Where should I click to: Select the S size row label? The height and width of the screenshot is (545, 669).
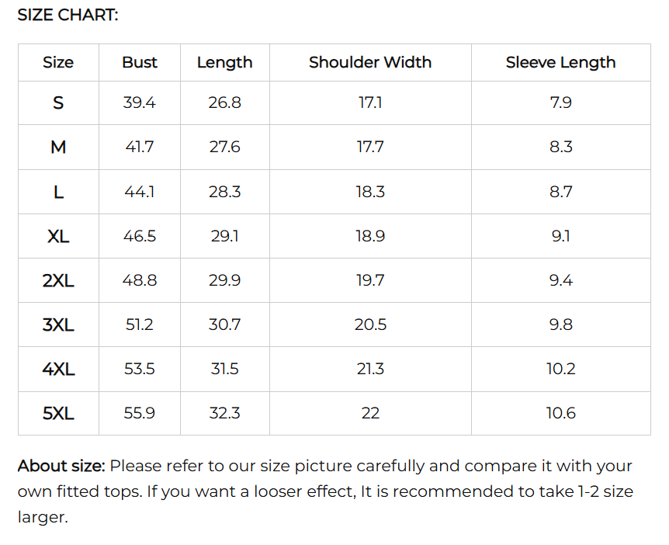pyautogui.click(x=58, y=102)
